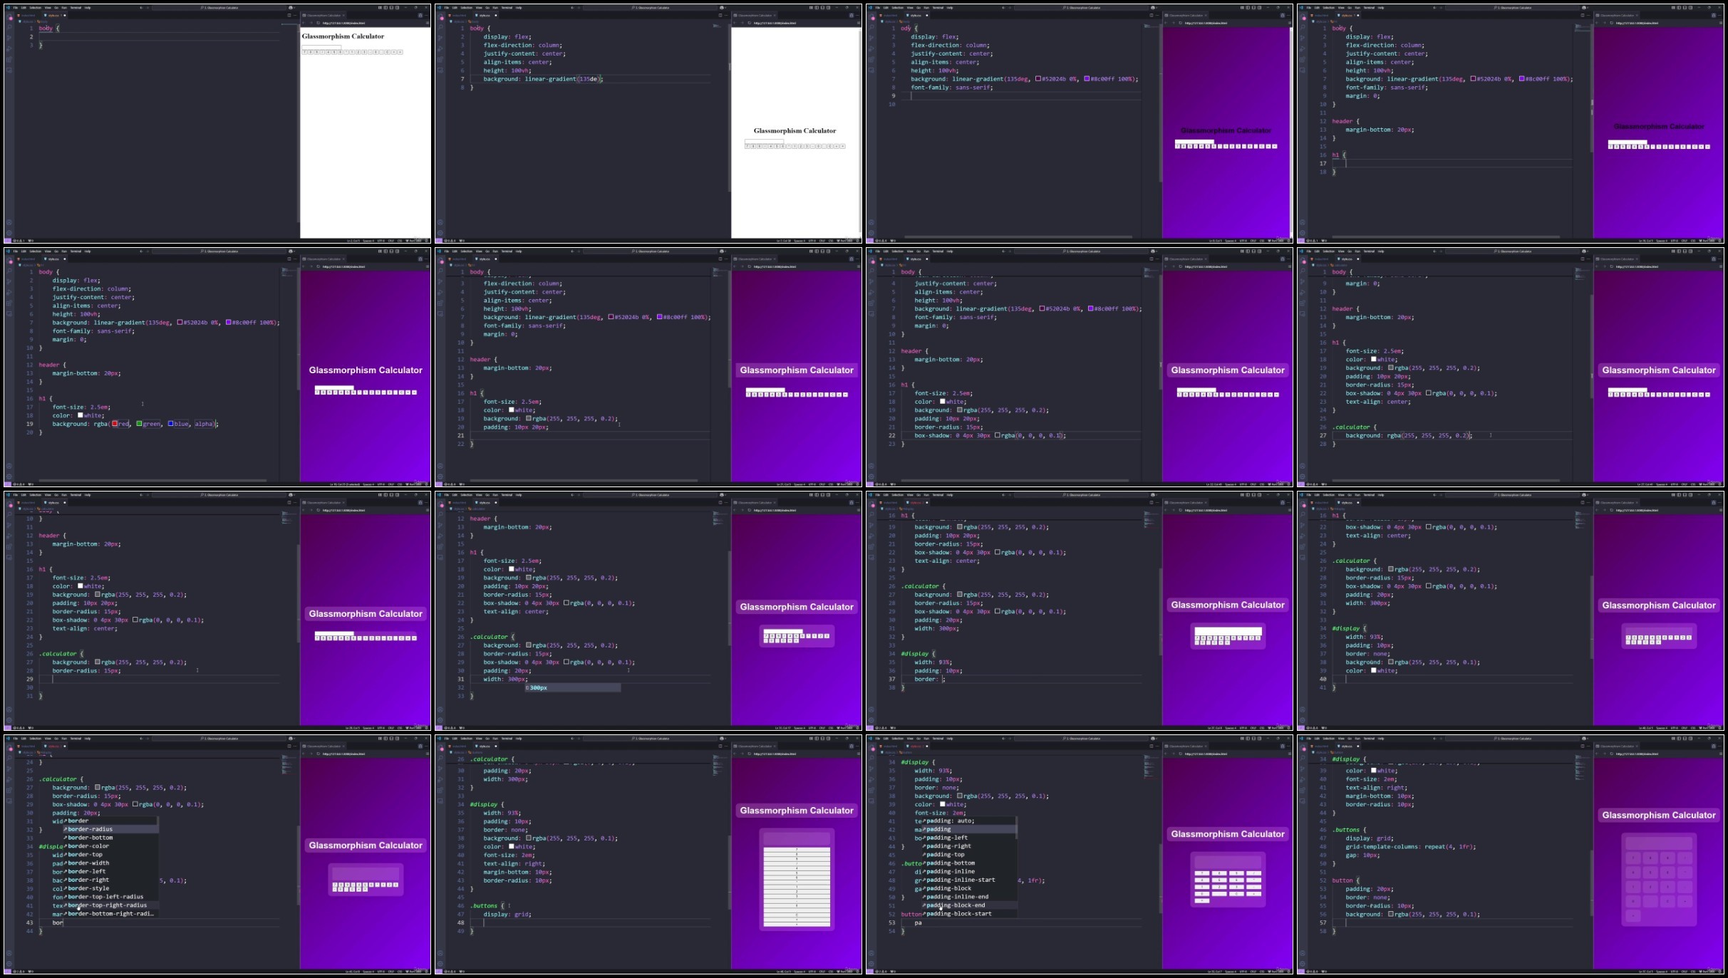Toggle Primary Side Bar in the "boby" frame
The width and height of the screenshot is (1728, 978).
(x=386, y=8)
